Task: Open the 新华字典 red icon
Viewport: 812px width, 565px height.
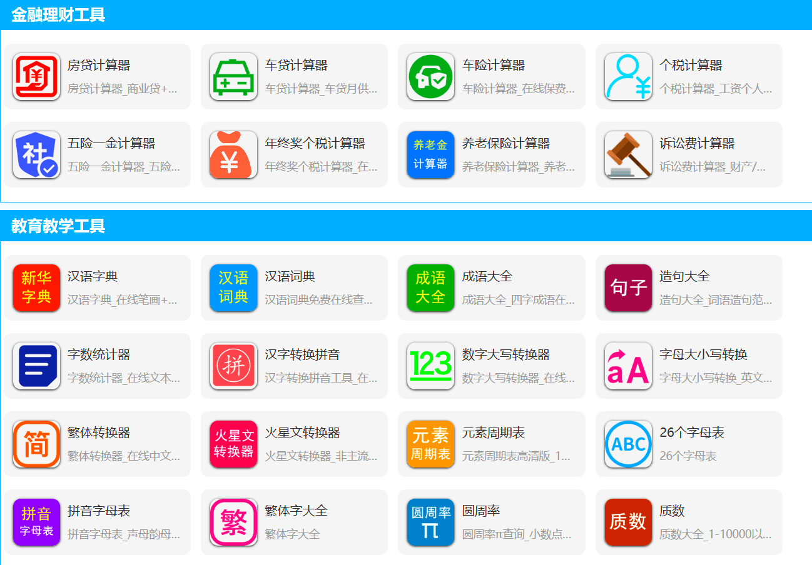Action: pos(36,288)
